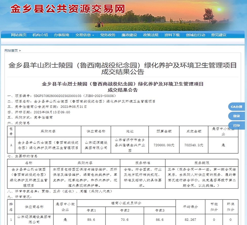Click the 八、评审专家名单 line

[60, 191]
